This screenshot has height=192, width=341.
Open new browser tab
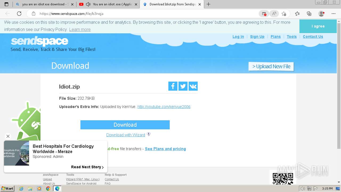coord(209,4)
